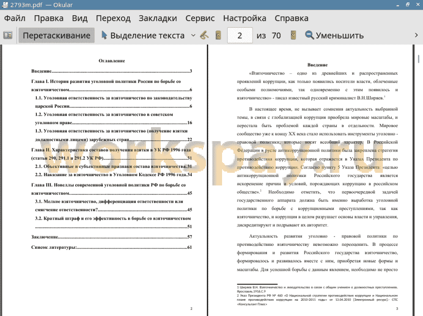
Task: Open the selection tools dropdown arrow
Action: [193, 35]
